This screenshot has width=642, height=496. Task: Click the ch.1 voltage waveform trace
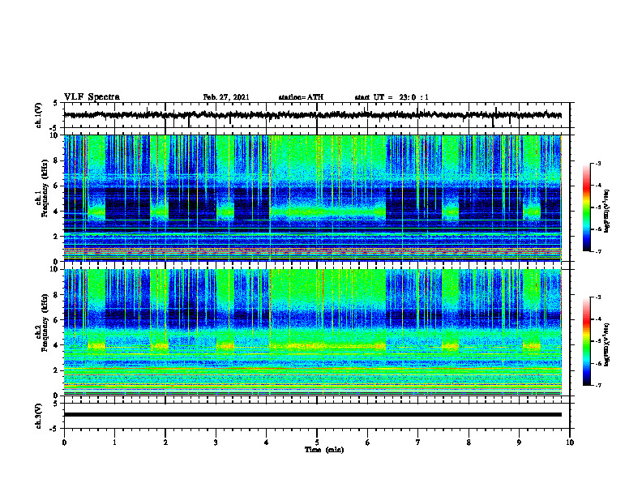(x=313, y=115)
